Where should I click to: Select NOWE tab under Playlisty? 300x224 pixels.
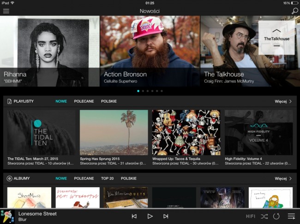[x=61, y=101]
